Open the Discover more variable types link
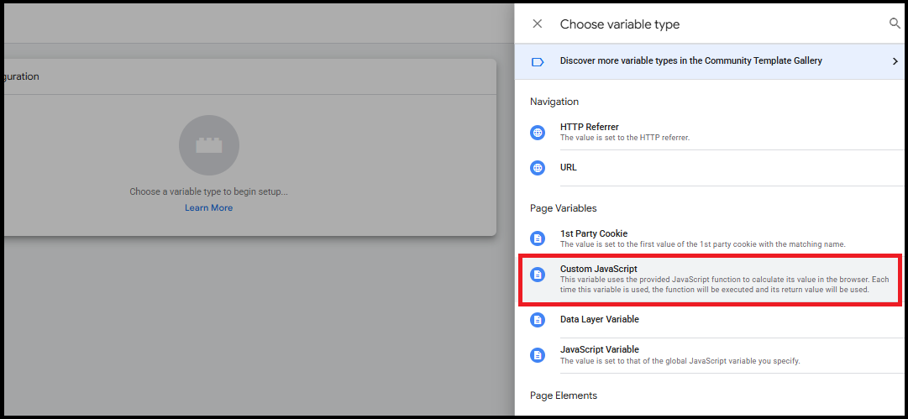The width and height of the screenshot is (908, 419). [690, 61]
